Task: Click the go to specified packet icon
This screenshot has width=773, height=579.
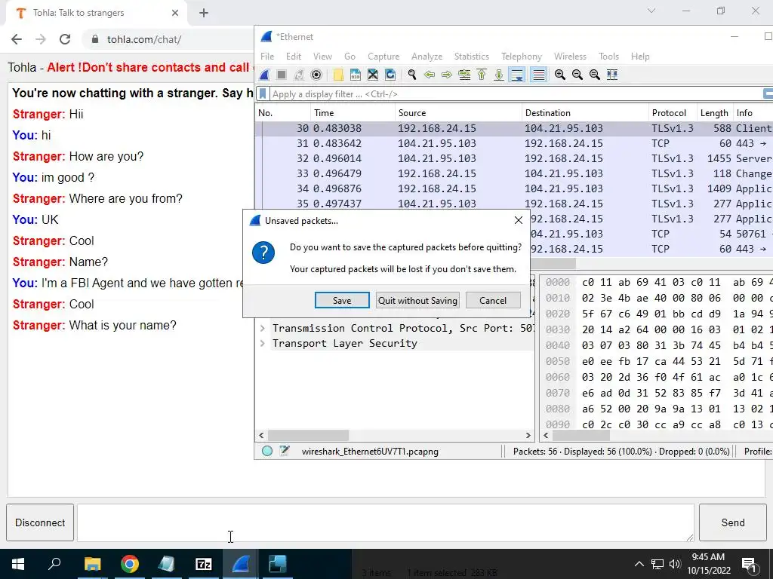Action: [464, 75]
